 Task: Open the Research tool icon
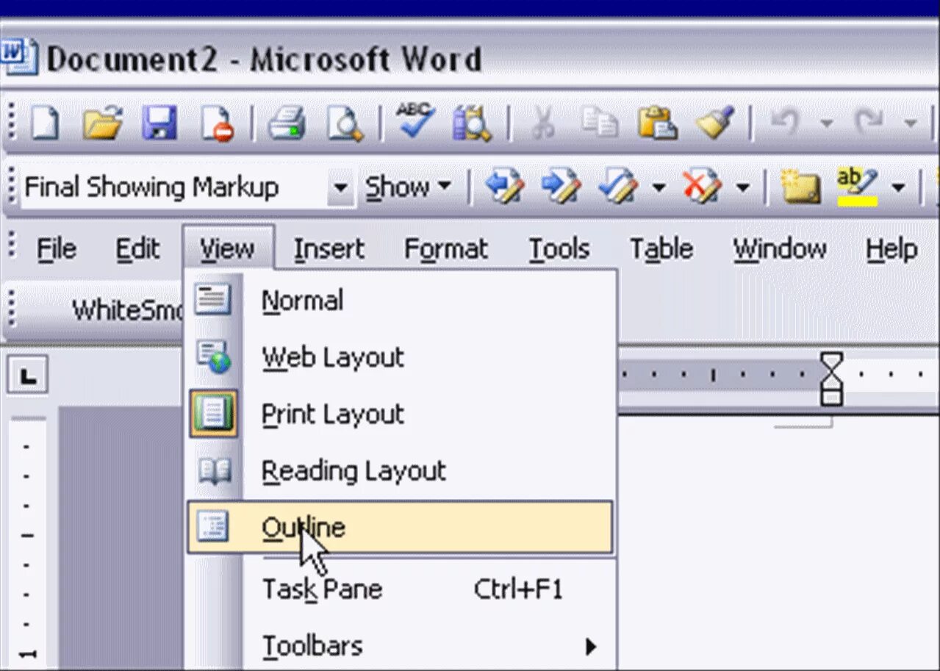click(x=471, y=123)
